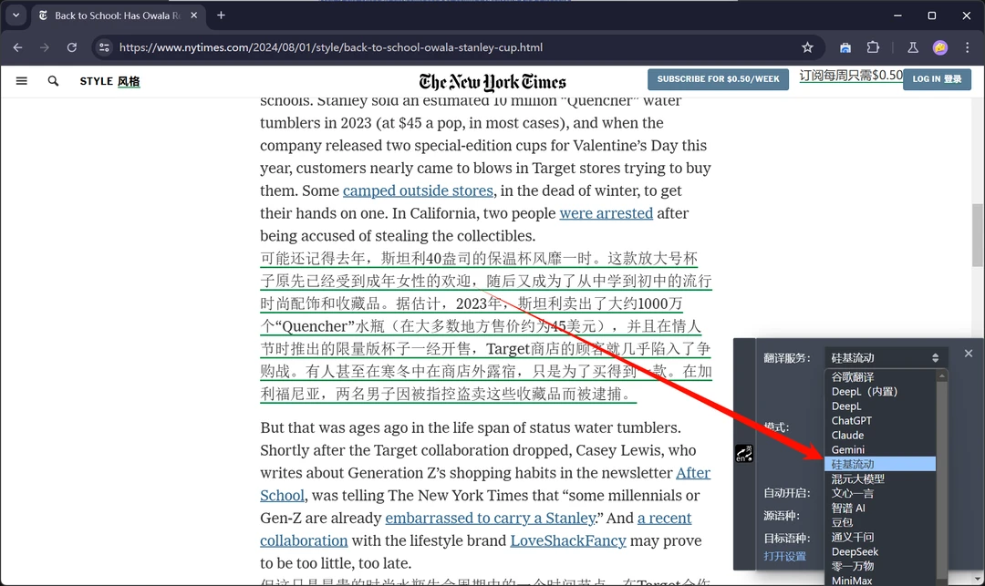The width and height of the screenshot is (985, 586).
Task: Open Chrome three-dot menu
Action: coord(968,47)
